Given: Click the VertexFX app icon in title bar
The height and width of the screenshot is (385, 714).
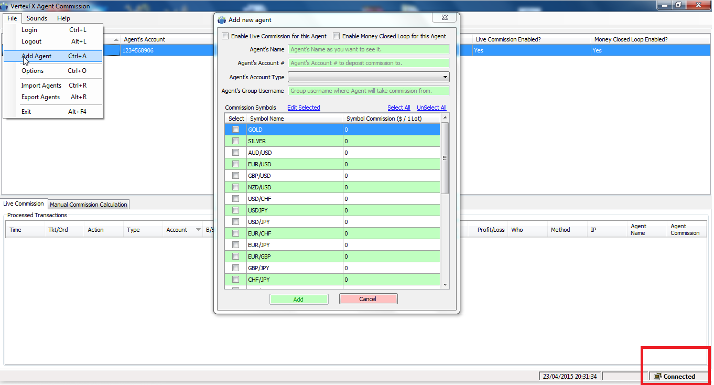Looking at the screenshot, I should 5,6.
